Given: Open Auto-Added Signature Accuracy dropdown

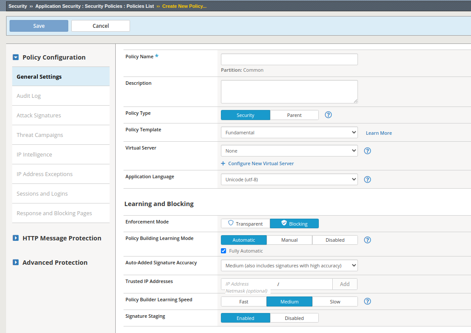Looking at the screenshot, I should pyautogui.click(x=289, y=266).
